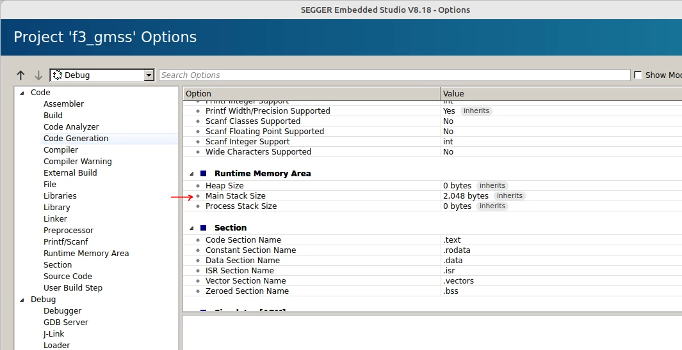Select Loader in the tree
The width and height of the screenshot is (682, 350).
coord(56,346)
